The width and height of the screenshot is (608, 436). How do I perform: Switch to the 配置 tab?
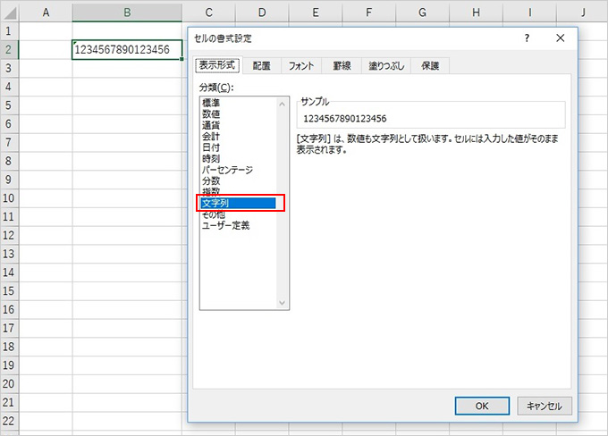pyautogui.click(x=261, y=66)
